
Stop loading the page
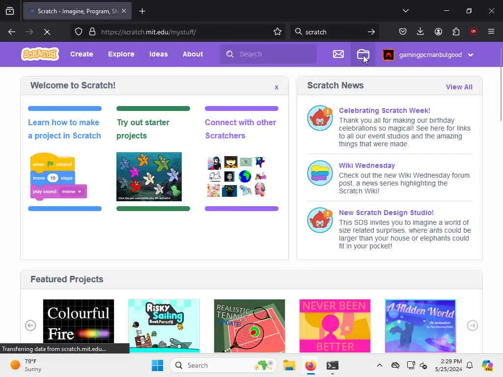coord(47,32)
